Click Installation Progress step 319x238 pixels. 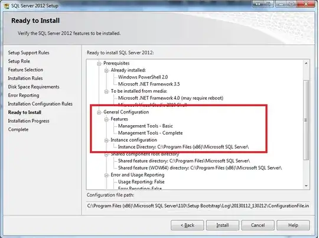(28, 121)
